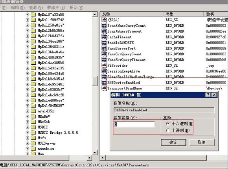Click the DWORD icon beside SessionKeepAlive
This screenshot has width=228, height=169.
pyautogui.click(x=104, y=71)
